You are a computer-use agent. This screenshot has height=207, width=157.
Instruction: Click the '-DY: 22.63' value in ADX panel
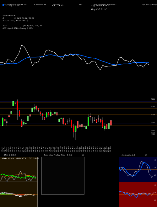point(33,159)
